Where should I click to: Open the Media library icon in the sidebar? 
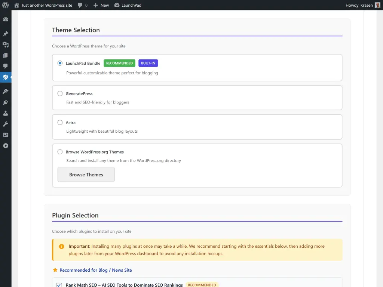[x=6, y=44]
